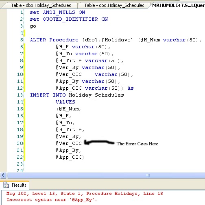Image resolution: width=205 pixels, height=205 pixels.
Task: Click '@Ver_OIC varchar(50),' parameter on line 10
Action: (x=94, y=74)
